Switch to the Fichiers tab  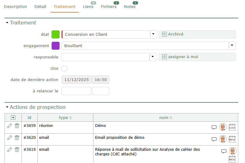109,7
